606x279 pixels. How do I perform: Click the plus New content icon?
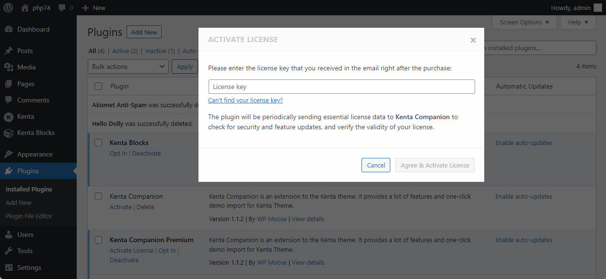click(85, 8)
